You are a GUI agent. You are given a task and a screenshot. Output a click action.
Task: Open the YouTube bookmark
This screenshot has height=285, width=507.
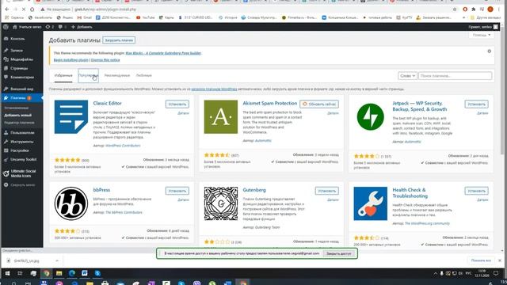pyautogui.click(x=145, y=17)
